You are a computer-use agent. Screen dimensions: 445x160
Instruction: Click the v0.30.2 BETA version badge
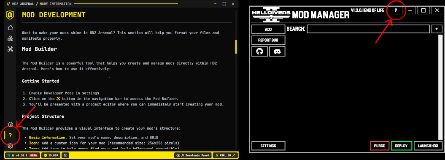coord(22,155)
